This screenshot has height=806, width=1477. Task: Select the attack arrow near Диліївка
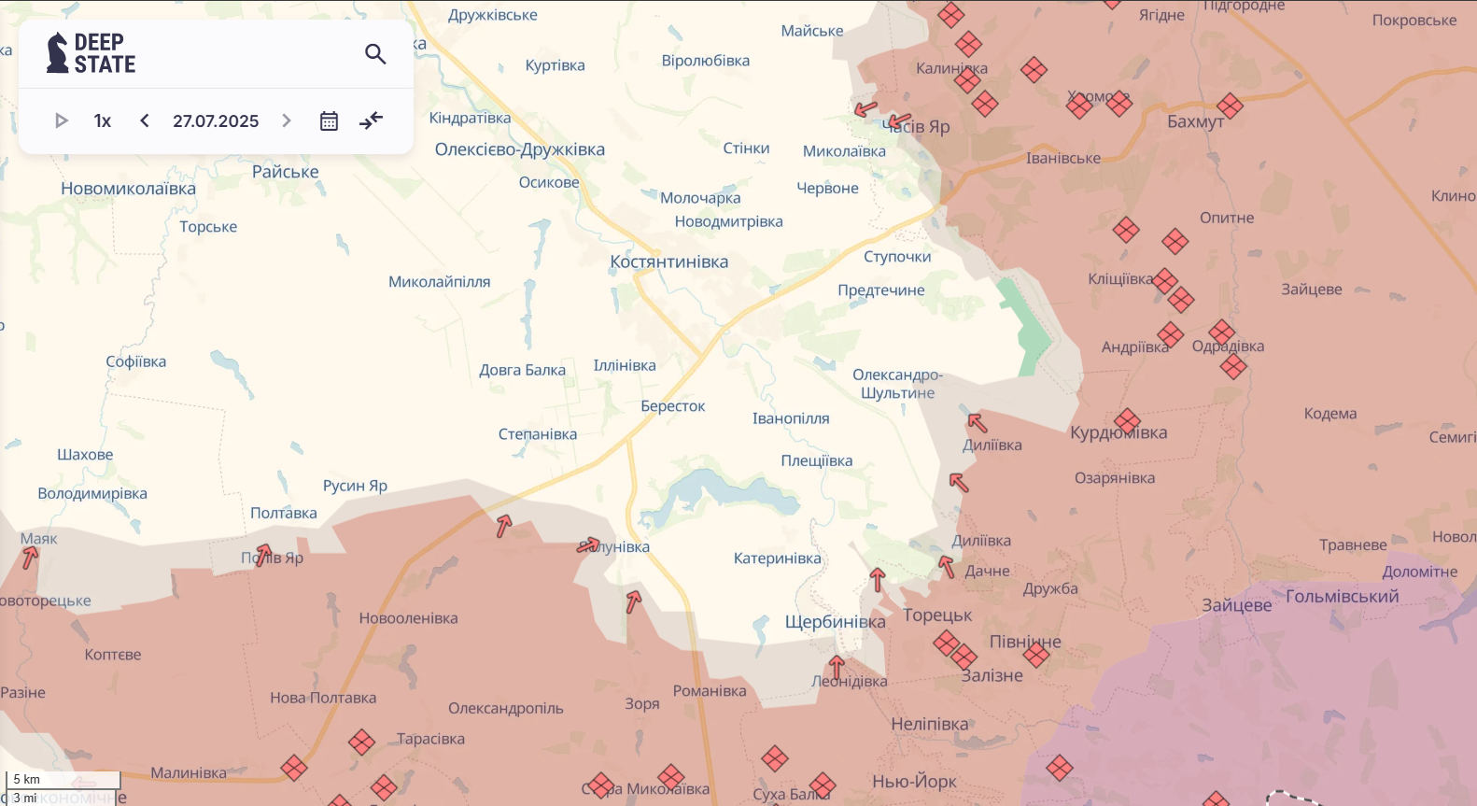(x=977, y=423)
